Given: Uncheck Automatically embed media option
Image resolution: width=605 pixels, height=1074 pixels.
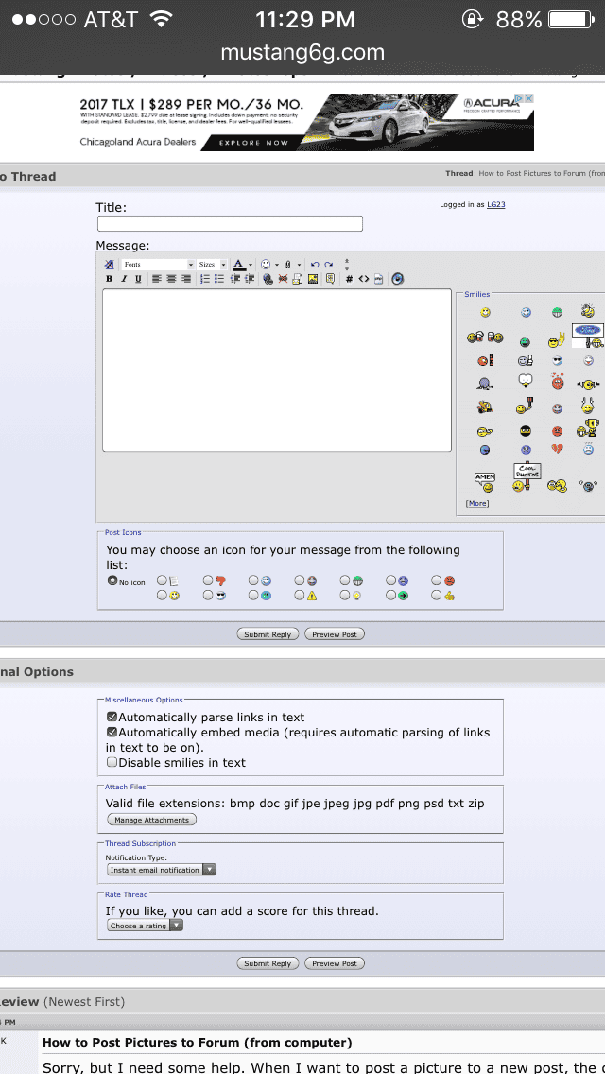Looking at the screenshot, I should coord(112,732).
